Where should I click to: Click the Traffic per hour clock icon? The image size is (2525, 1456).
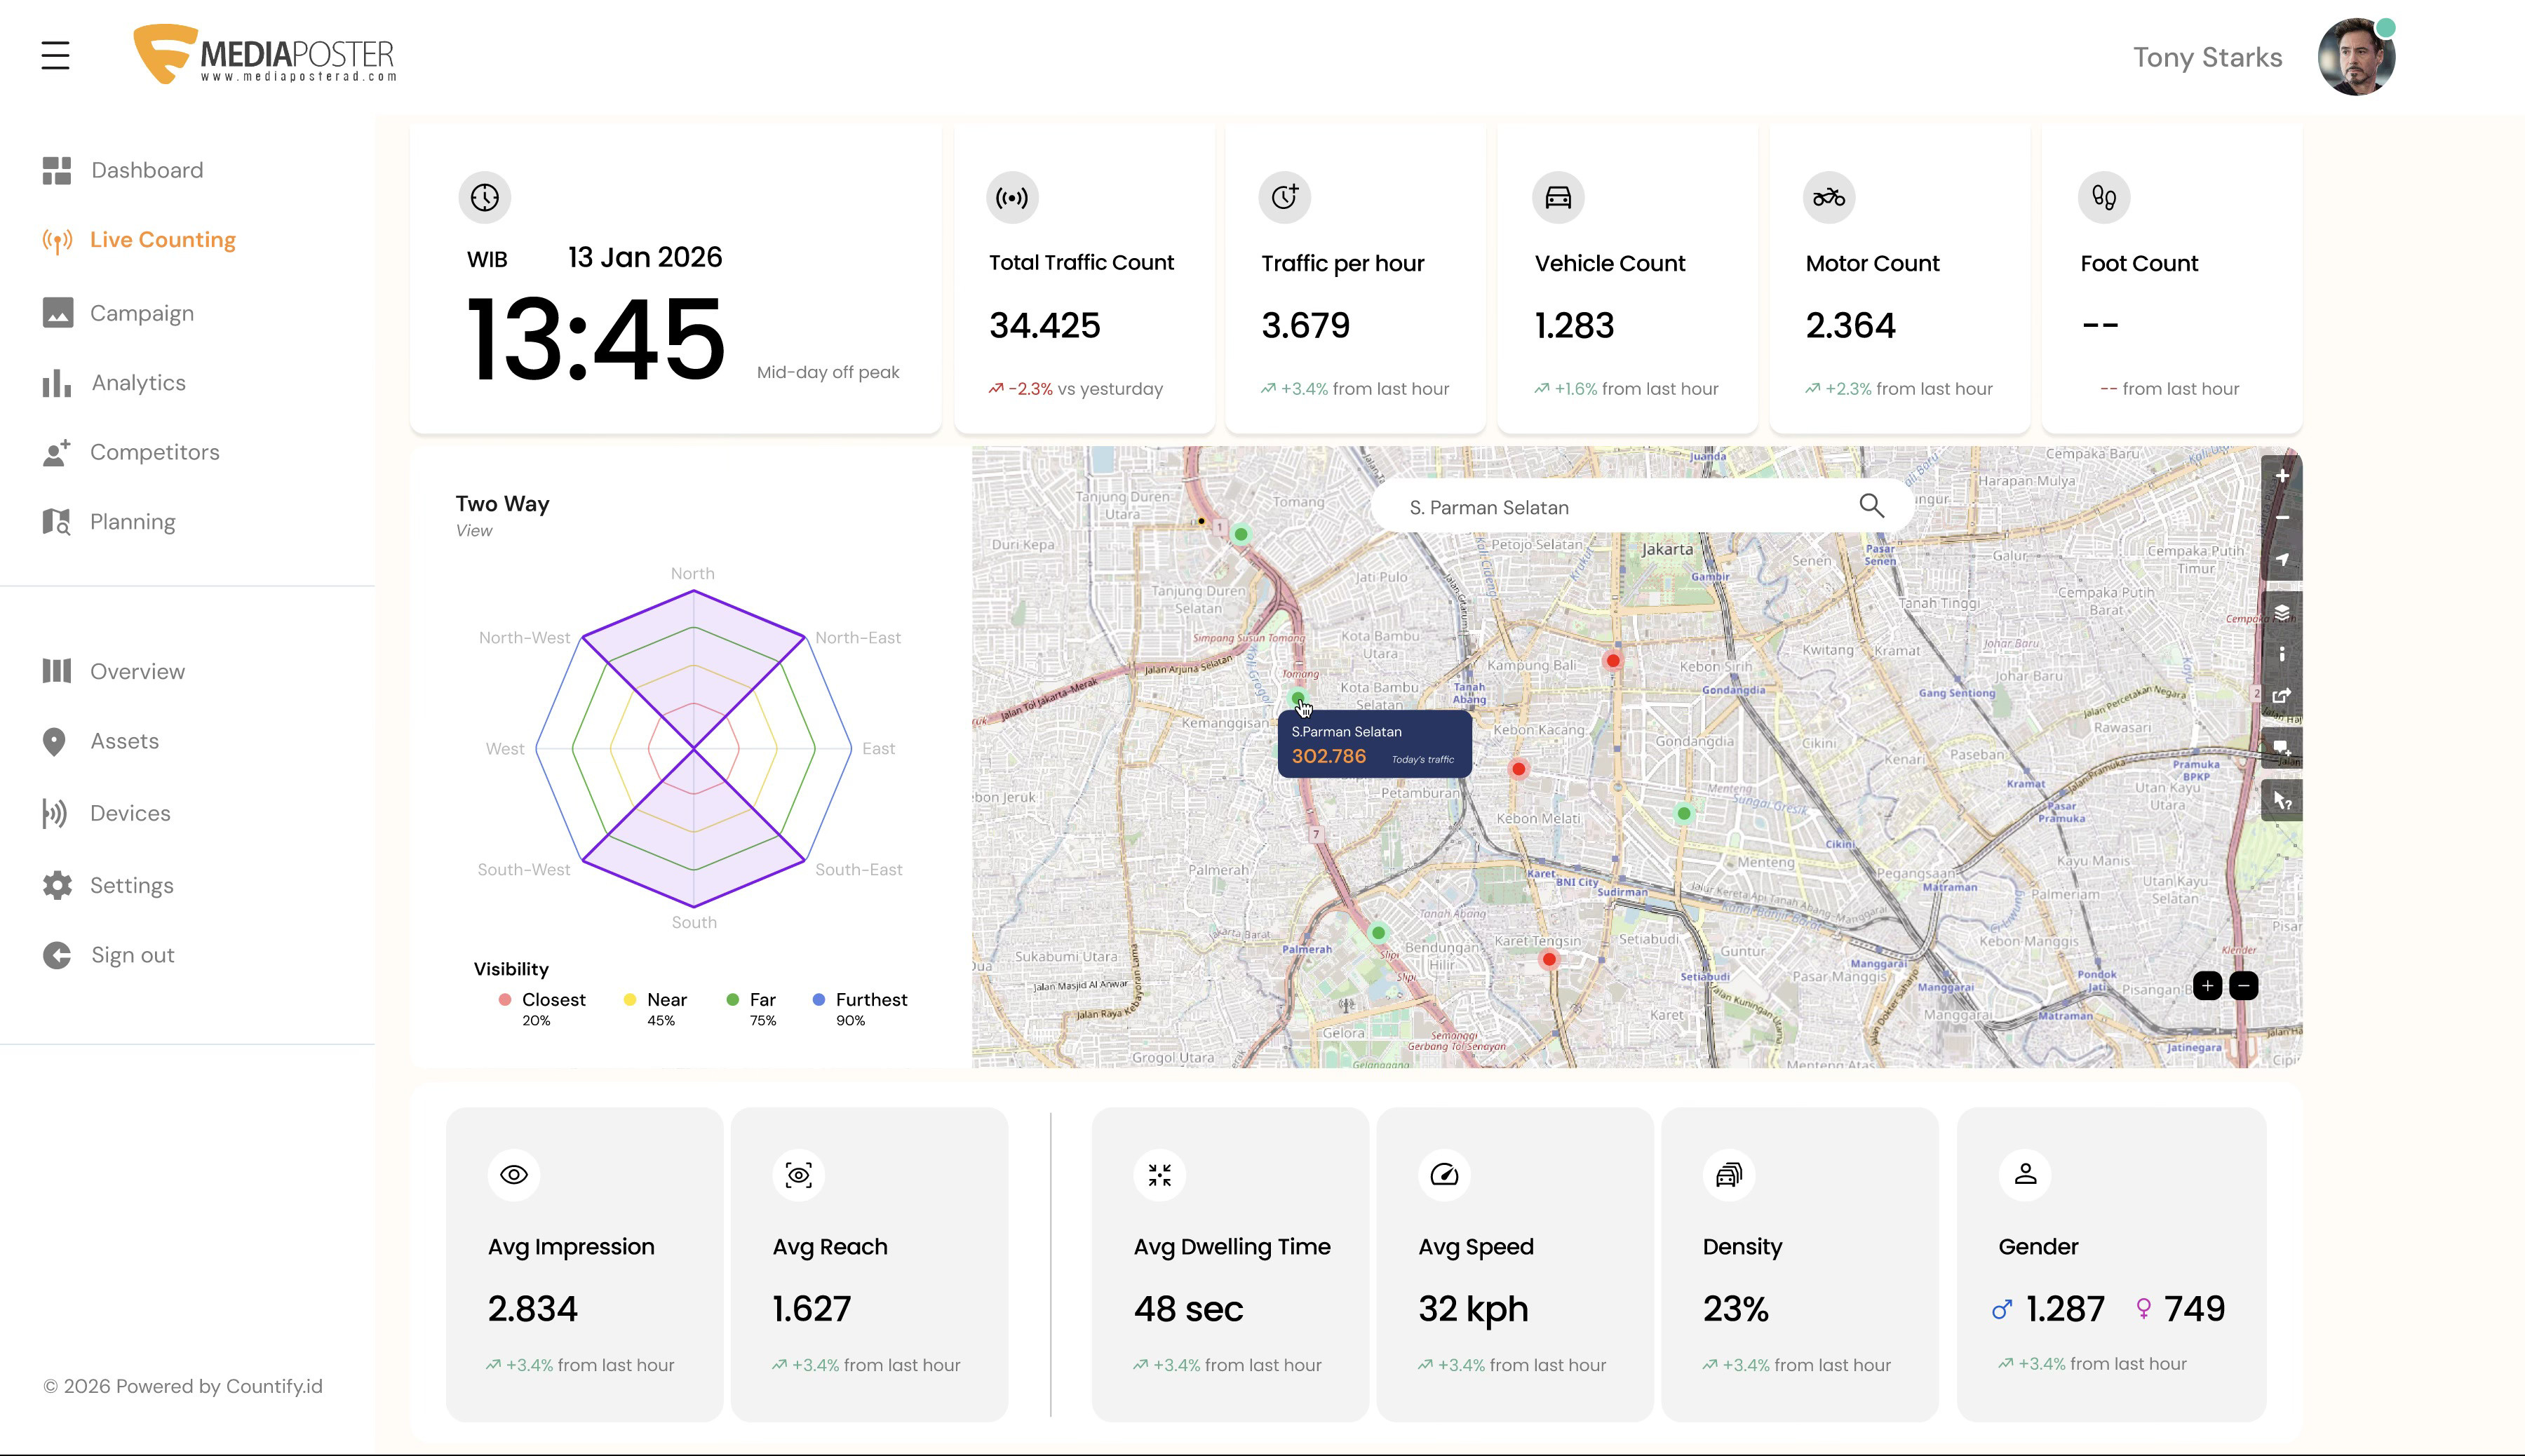pyautogui.click(x=1285, y=197)
